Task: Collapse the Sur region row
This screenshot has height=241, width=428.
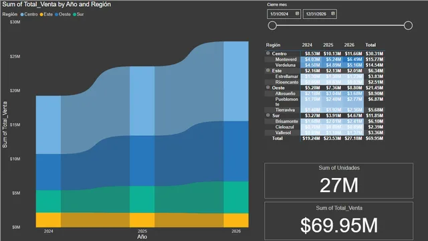Action: pos(267,115)
